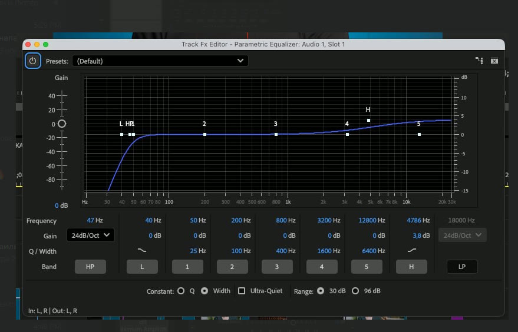Viewport: 518px width, 332px height.
Task: Click the master gain 0 dB value
Action: (61, 205)
